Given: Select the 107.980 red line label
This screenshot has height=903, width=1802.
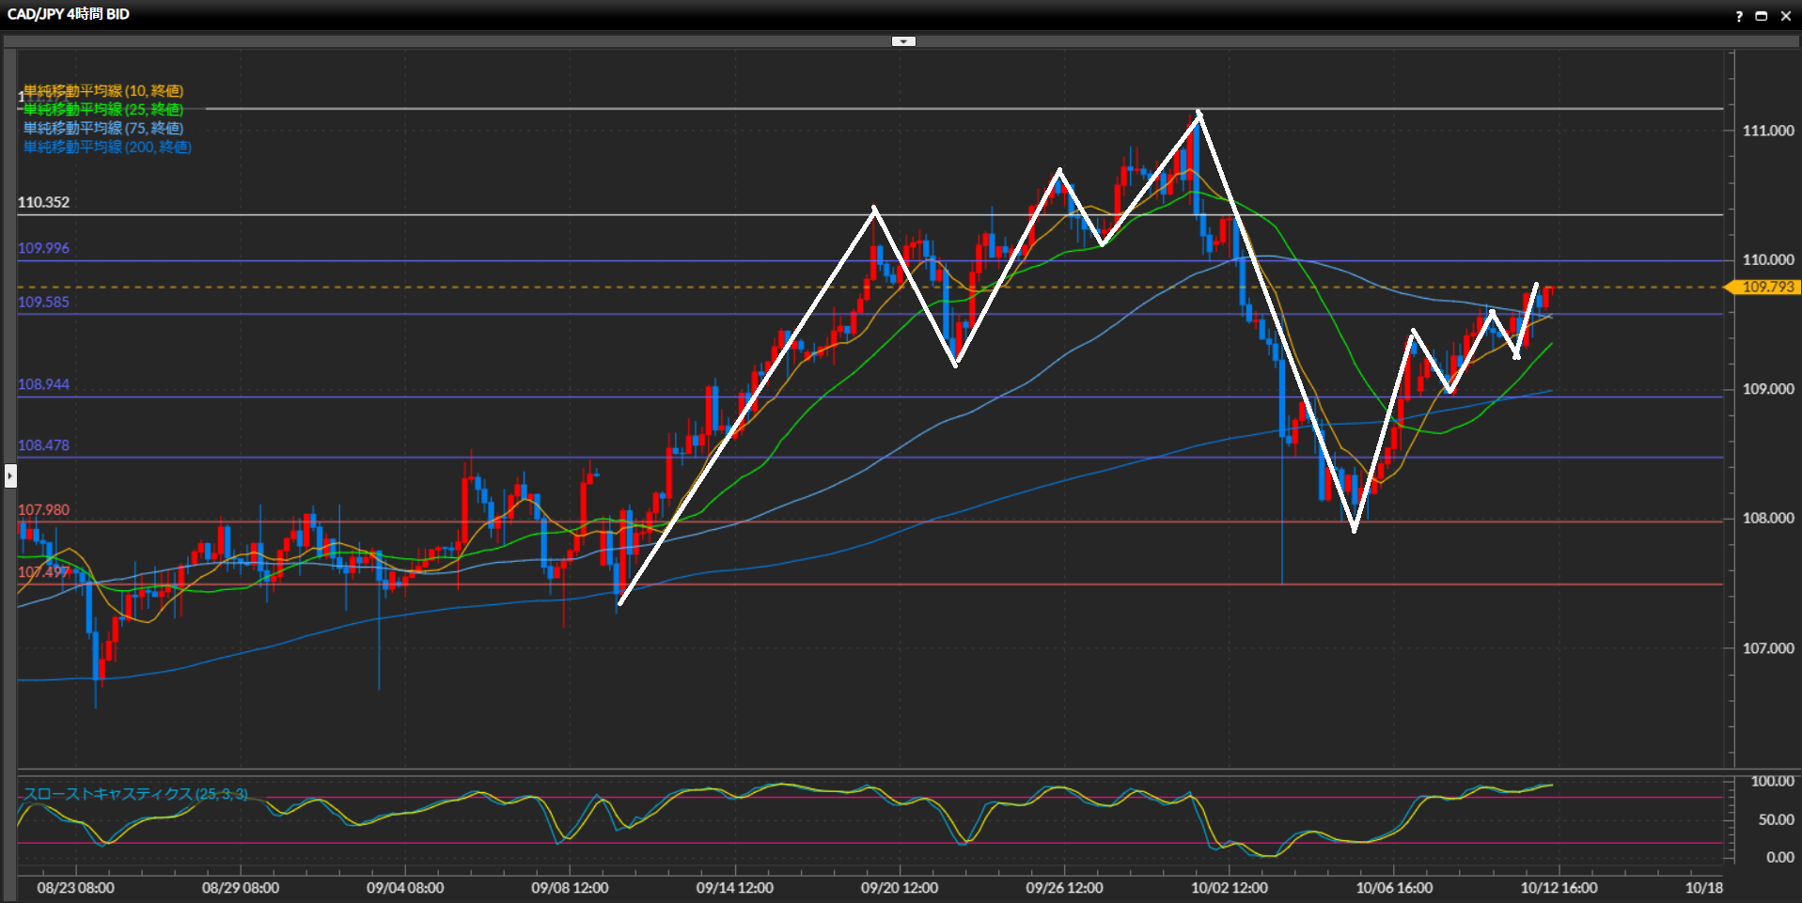Looking at the screenshot, I should coord(43,510).
